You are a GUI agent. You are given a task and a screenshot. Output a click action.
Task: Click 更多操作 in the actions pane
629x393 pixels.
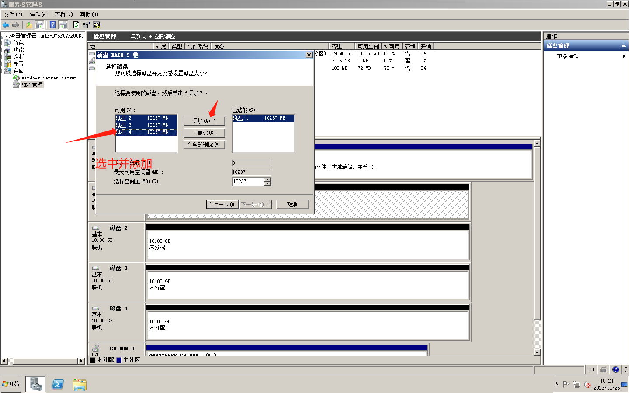(x=567, y=56)
